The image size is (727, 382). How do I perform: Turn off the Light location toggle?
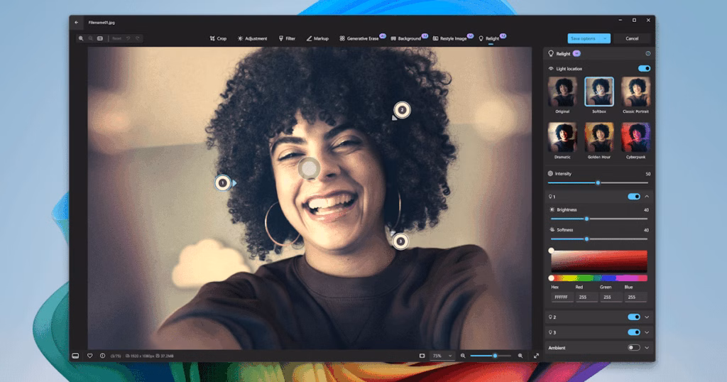[644, 69]
